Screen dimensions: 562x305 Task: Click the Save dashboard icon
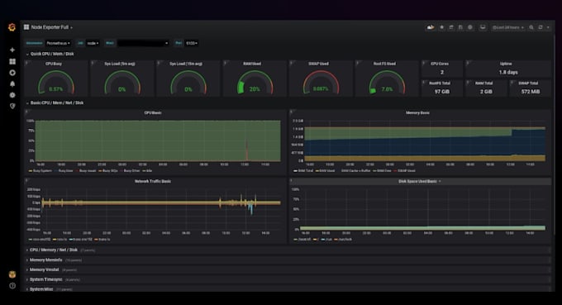460,27
